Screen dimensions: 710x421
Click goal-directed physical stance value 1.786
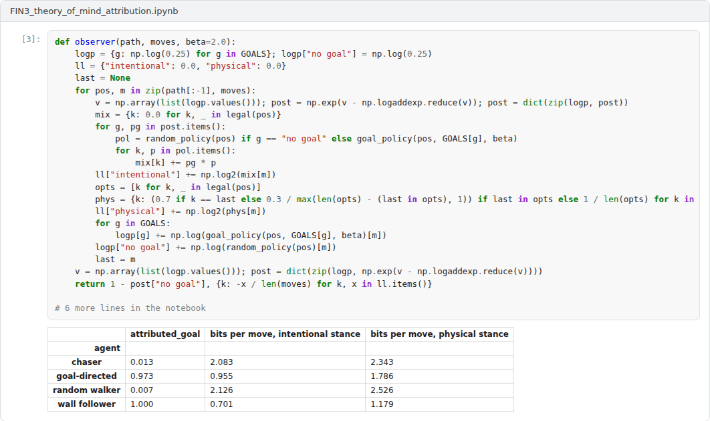tap(382, 376)
